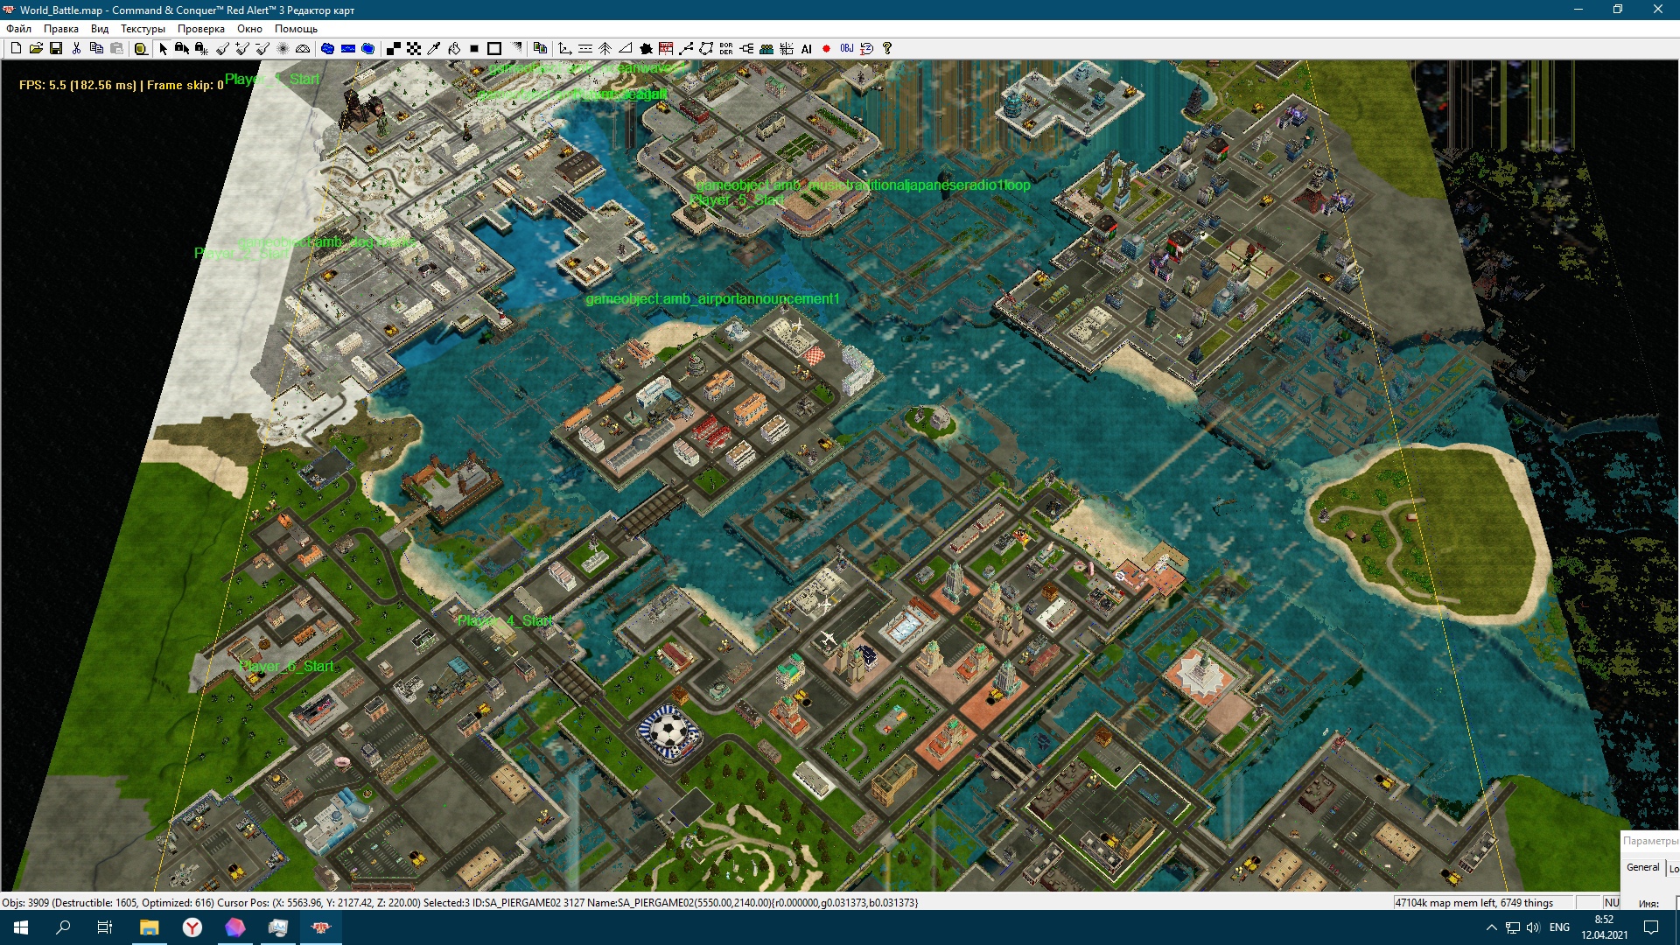This screenshot has width=1680, height=945.
Task: Open the Вид menu
Action: pyautogui.click(x=100, y=29)
